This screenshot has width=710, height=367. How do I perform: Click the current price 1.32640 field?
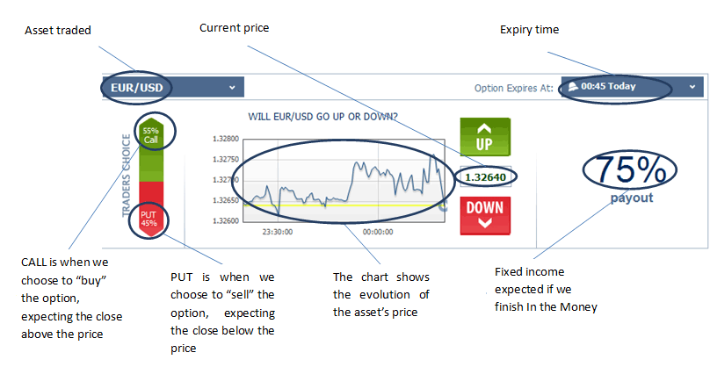coord(485,177)
